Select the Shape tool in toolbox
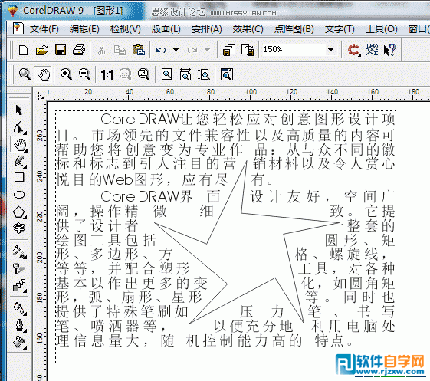 coord(19,127)
